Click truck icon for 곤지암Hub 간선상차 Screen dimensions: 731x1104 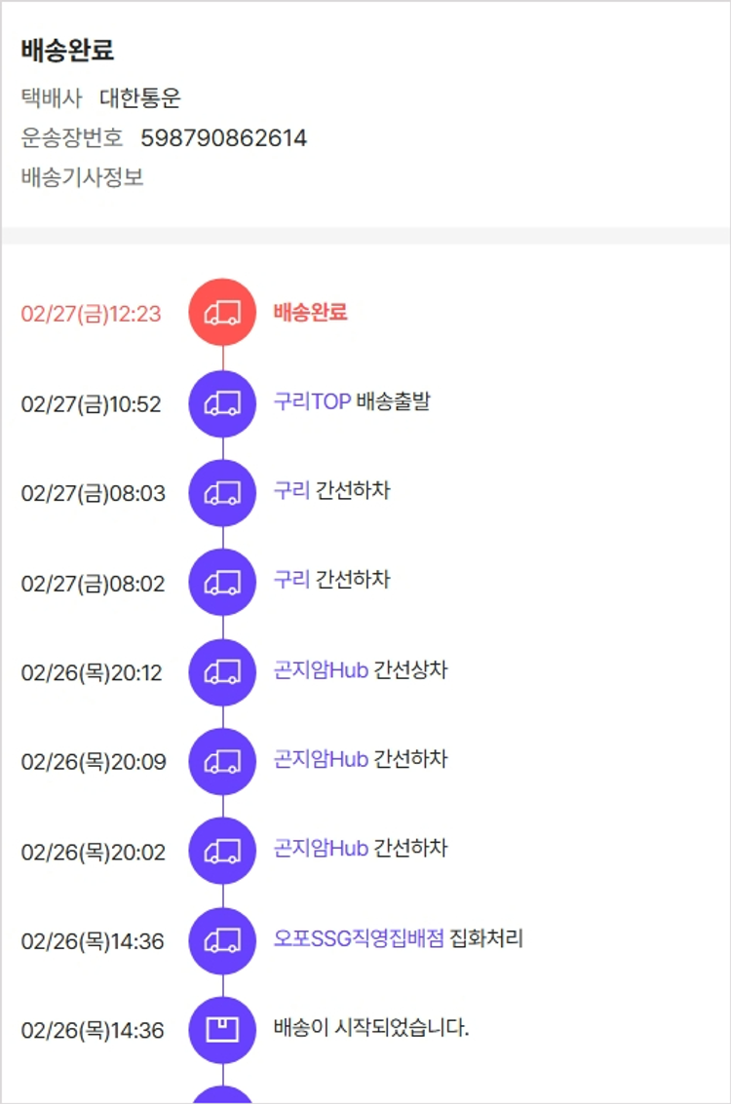click(222, 672)
